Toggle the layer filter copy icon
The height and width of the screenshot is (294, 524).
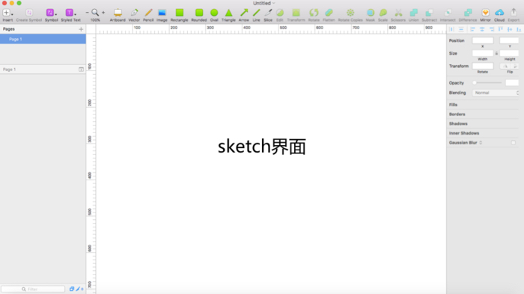point(72,289)
